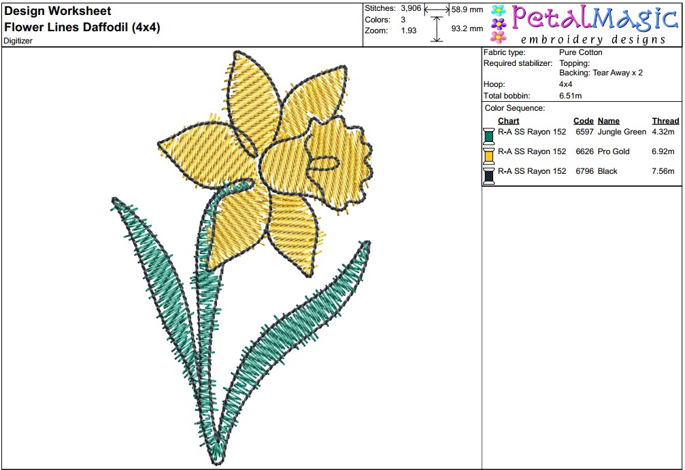Select the 'Flower Lines Daffodil (4x4)' title
This screenshot has width=685, height=470.
pyautogui.click(x=82, y=27)
